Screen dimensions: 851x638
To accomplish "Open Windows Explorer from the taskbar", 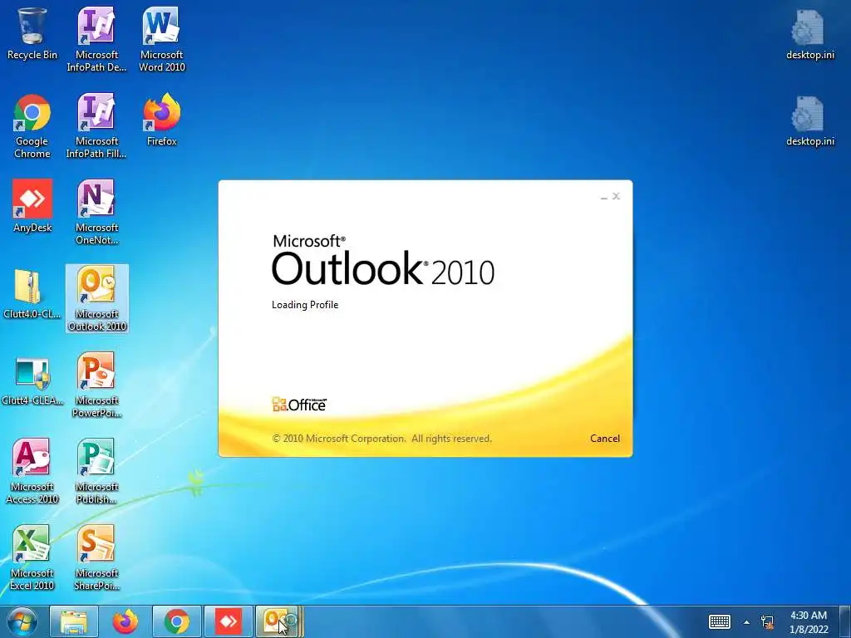I will click(74, 621).
